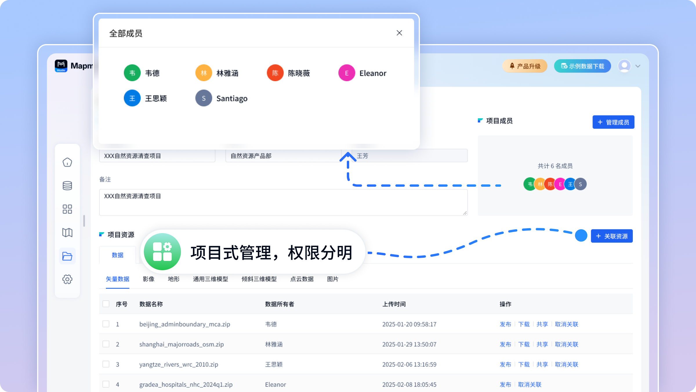Tick checkbox for shanghai_majorroads_osm.zip
The width and height of the screenshot is (696, 392).
click(x=106, y=344)
